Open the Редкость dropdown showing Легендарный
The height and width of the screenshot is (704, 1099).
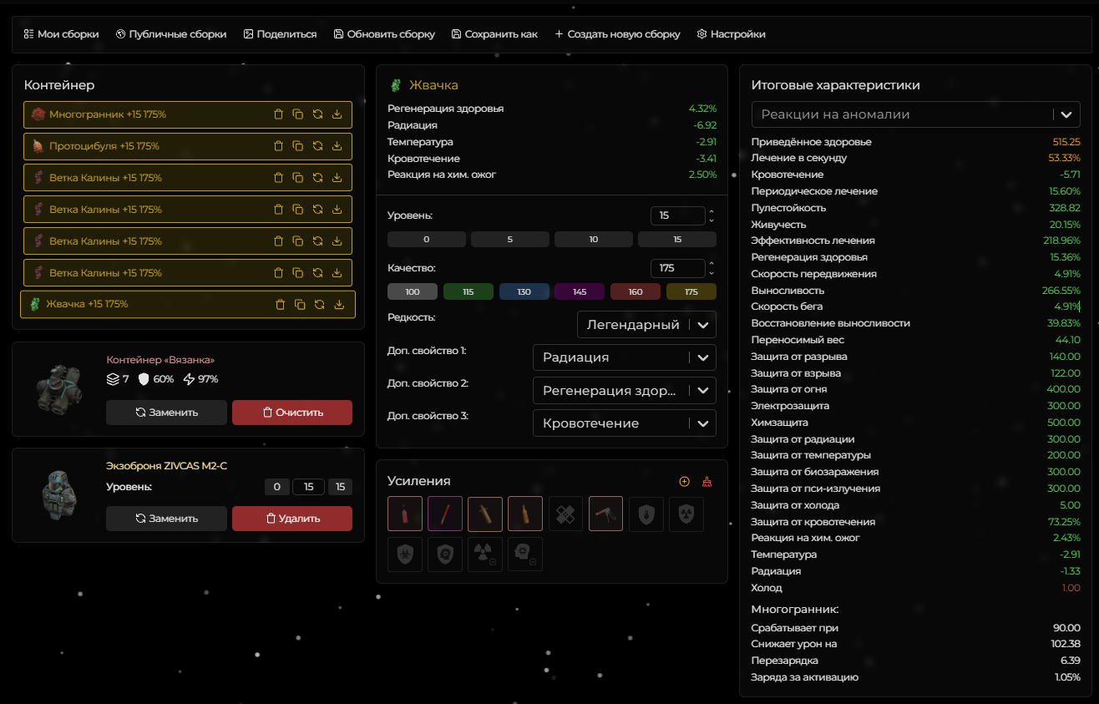coord(646,325)
